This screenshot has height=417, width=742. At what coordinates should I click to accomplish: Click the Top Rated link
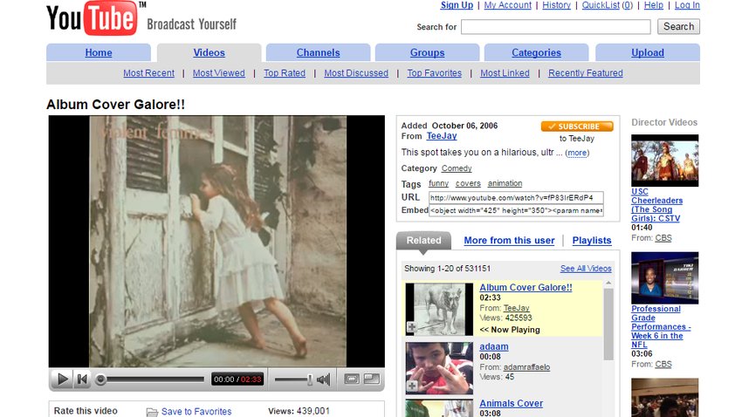285,73
